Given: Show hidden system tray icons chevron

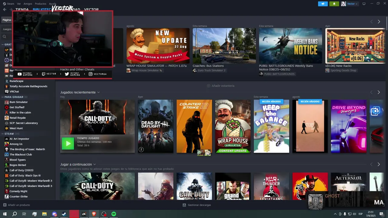Looking at the screenshot, I should coord(335,214).
